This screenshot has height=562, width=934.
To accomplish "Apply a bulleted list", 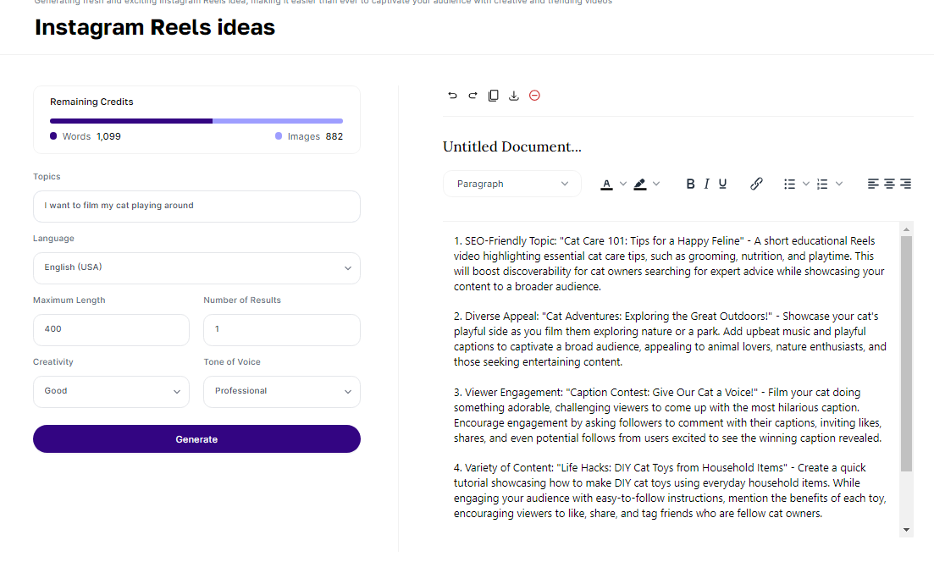I will point(790,183).
